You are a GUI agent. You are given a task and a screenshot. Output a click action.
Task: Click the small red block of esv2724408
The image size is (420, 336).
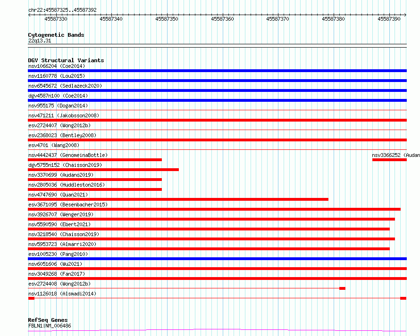click(342, 288)
